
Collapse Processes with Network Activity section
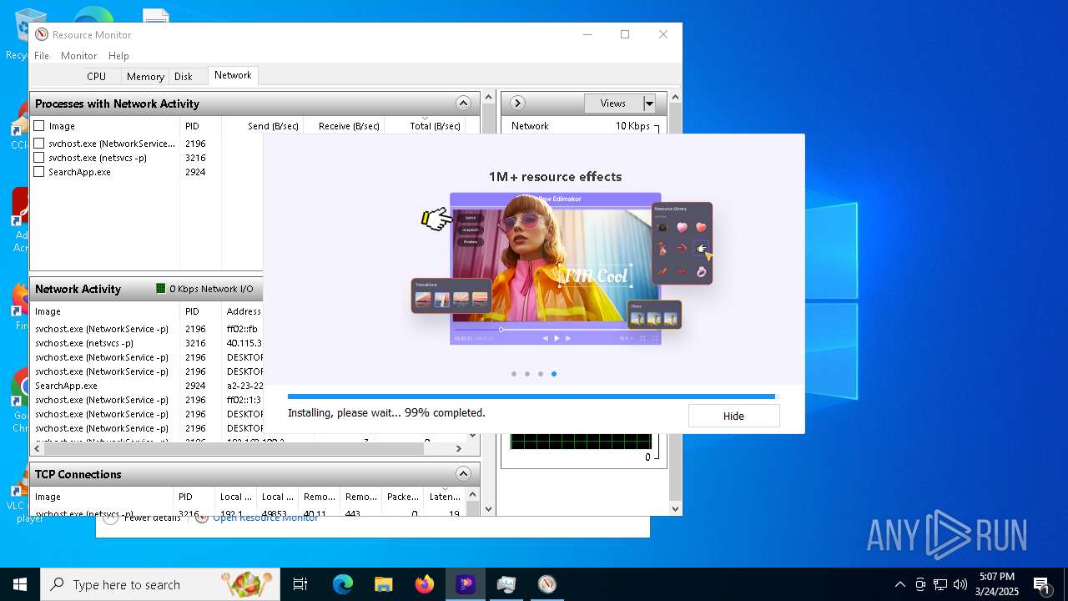pyautogui.click(x=464, y=104)
